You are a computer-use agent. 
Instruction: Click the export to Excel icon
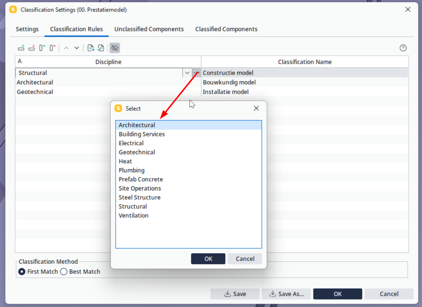(x=91, y=48)
